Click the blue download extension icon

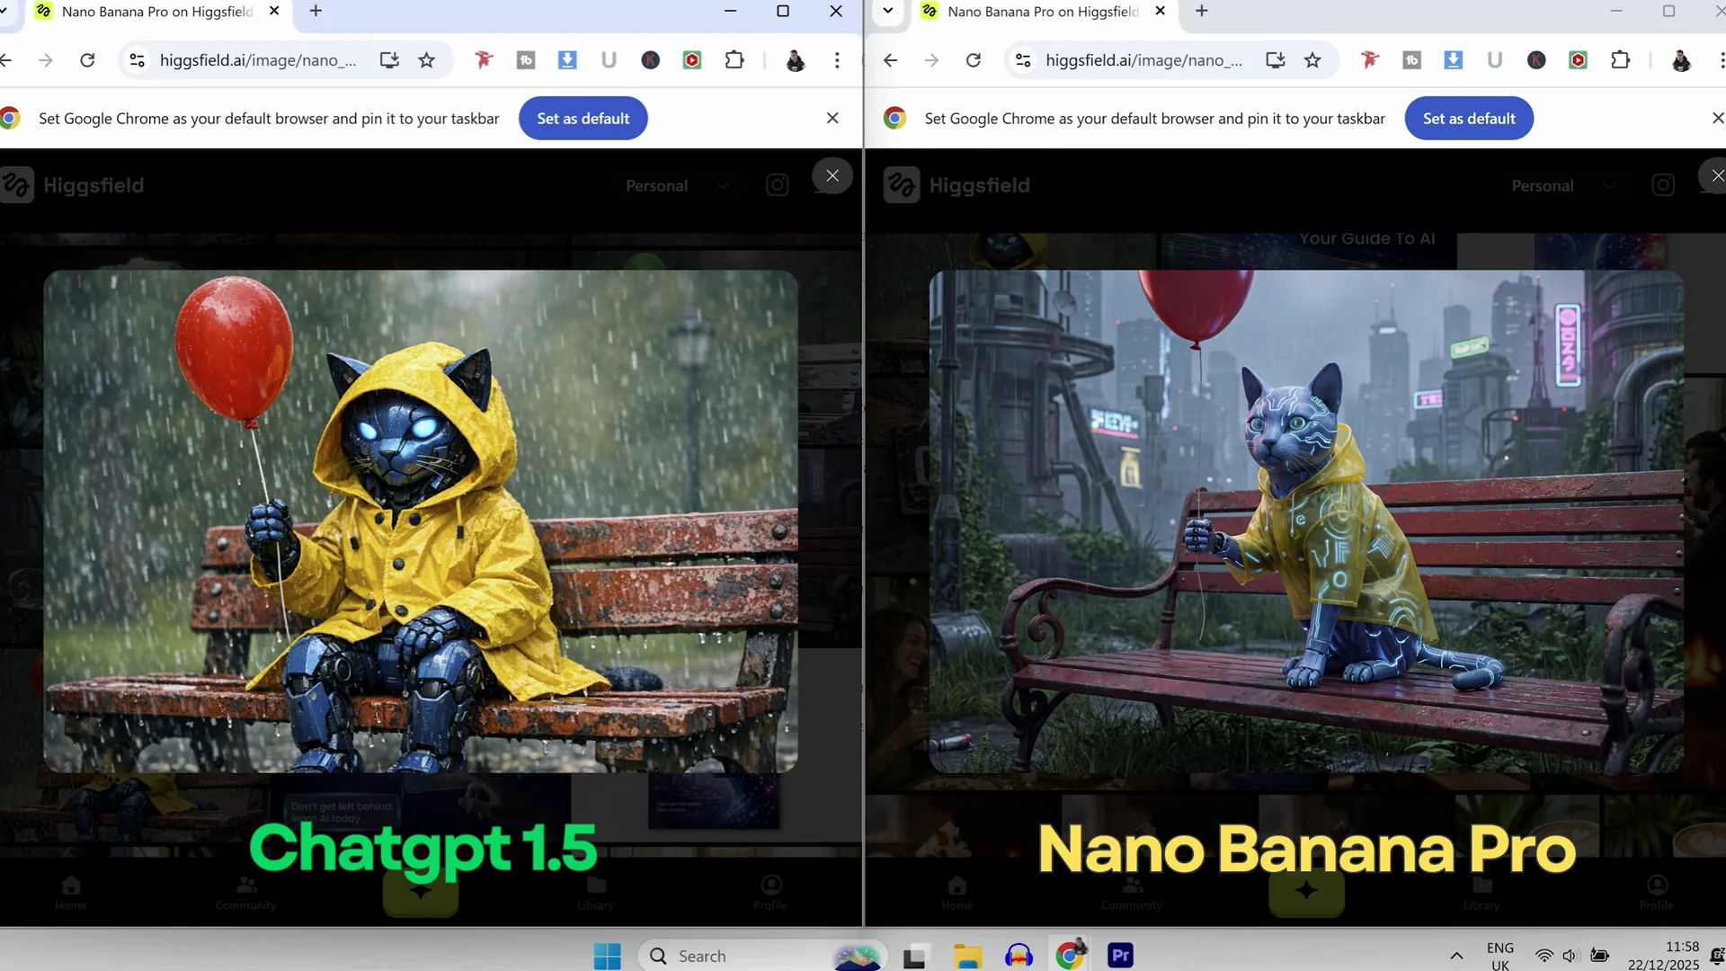coord(567,60)
